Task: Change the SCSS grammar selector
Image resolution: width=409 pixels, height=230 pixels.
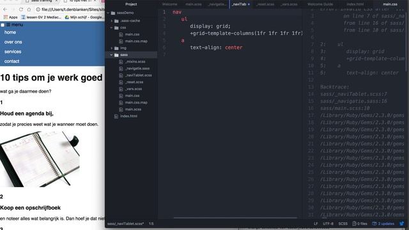Action: (343, 224)
